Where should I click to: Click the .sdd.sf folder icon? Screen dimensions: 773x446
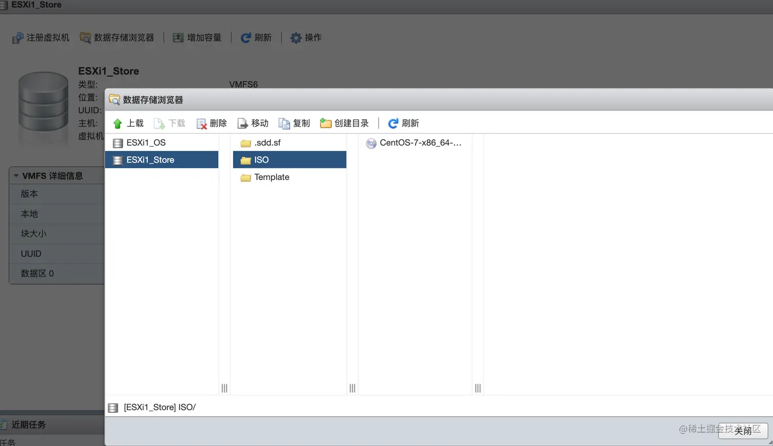click(x=246, y=143)
